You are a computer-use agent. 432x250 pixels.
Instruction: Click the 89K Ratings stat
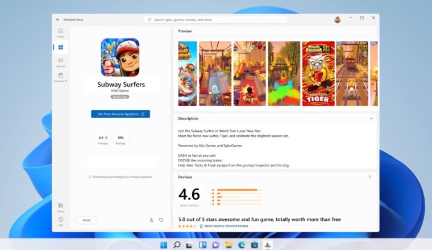[121, 140]
